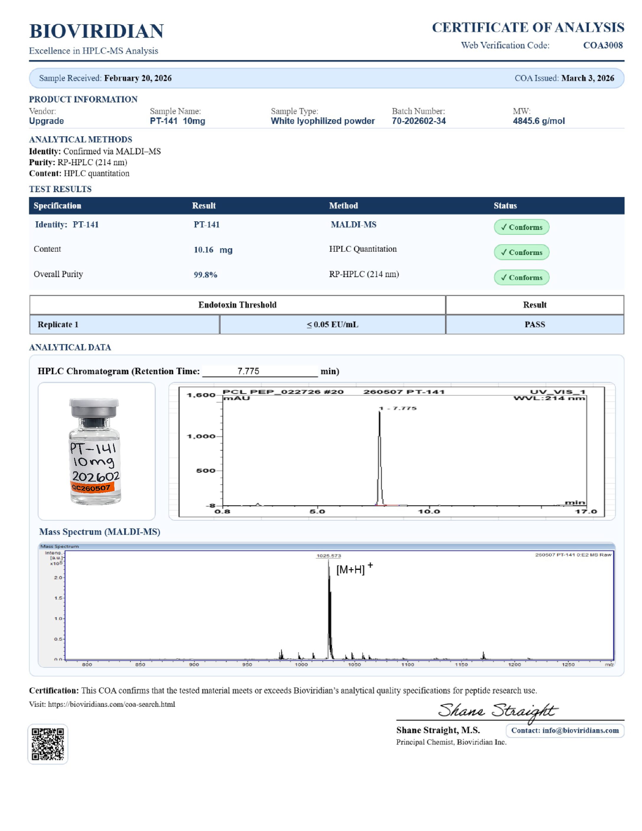Click the QR code image
The height and width of the screenshot is (831, 642).
(48, 744)
